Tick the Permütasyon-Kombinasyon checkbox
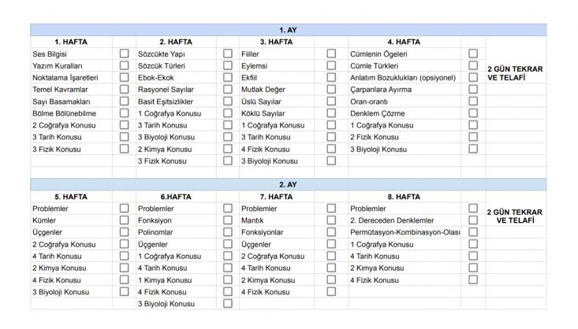 473,232
